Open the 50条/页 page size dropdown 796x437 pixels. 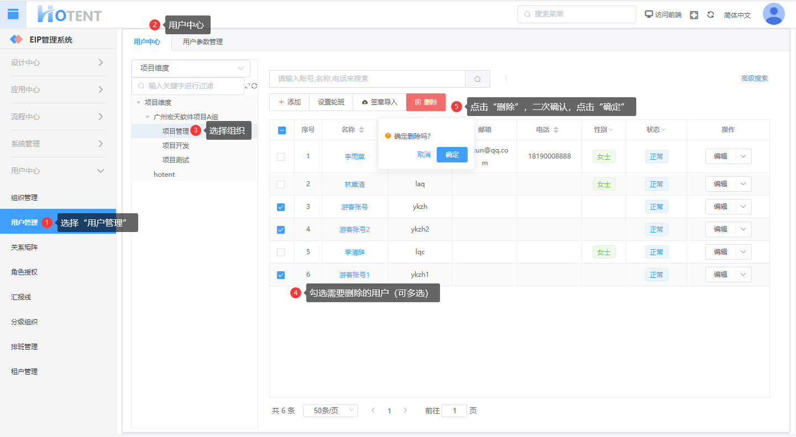[330, 411]
